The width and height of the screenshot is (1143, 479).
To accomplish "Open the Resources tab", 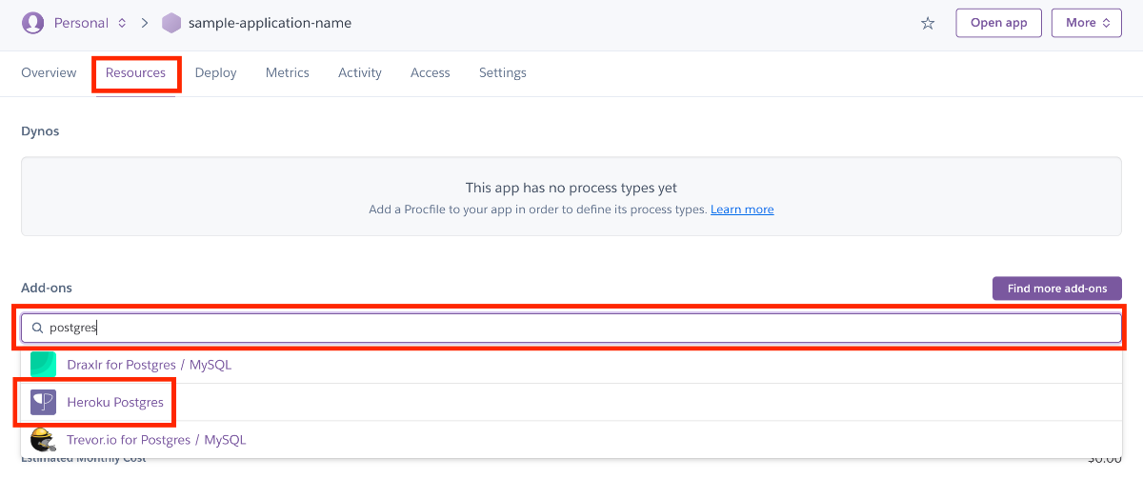I will 135,72.
